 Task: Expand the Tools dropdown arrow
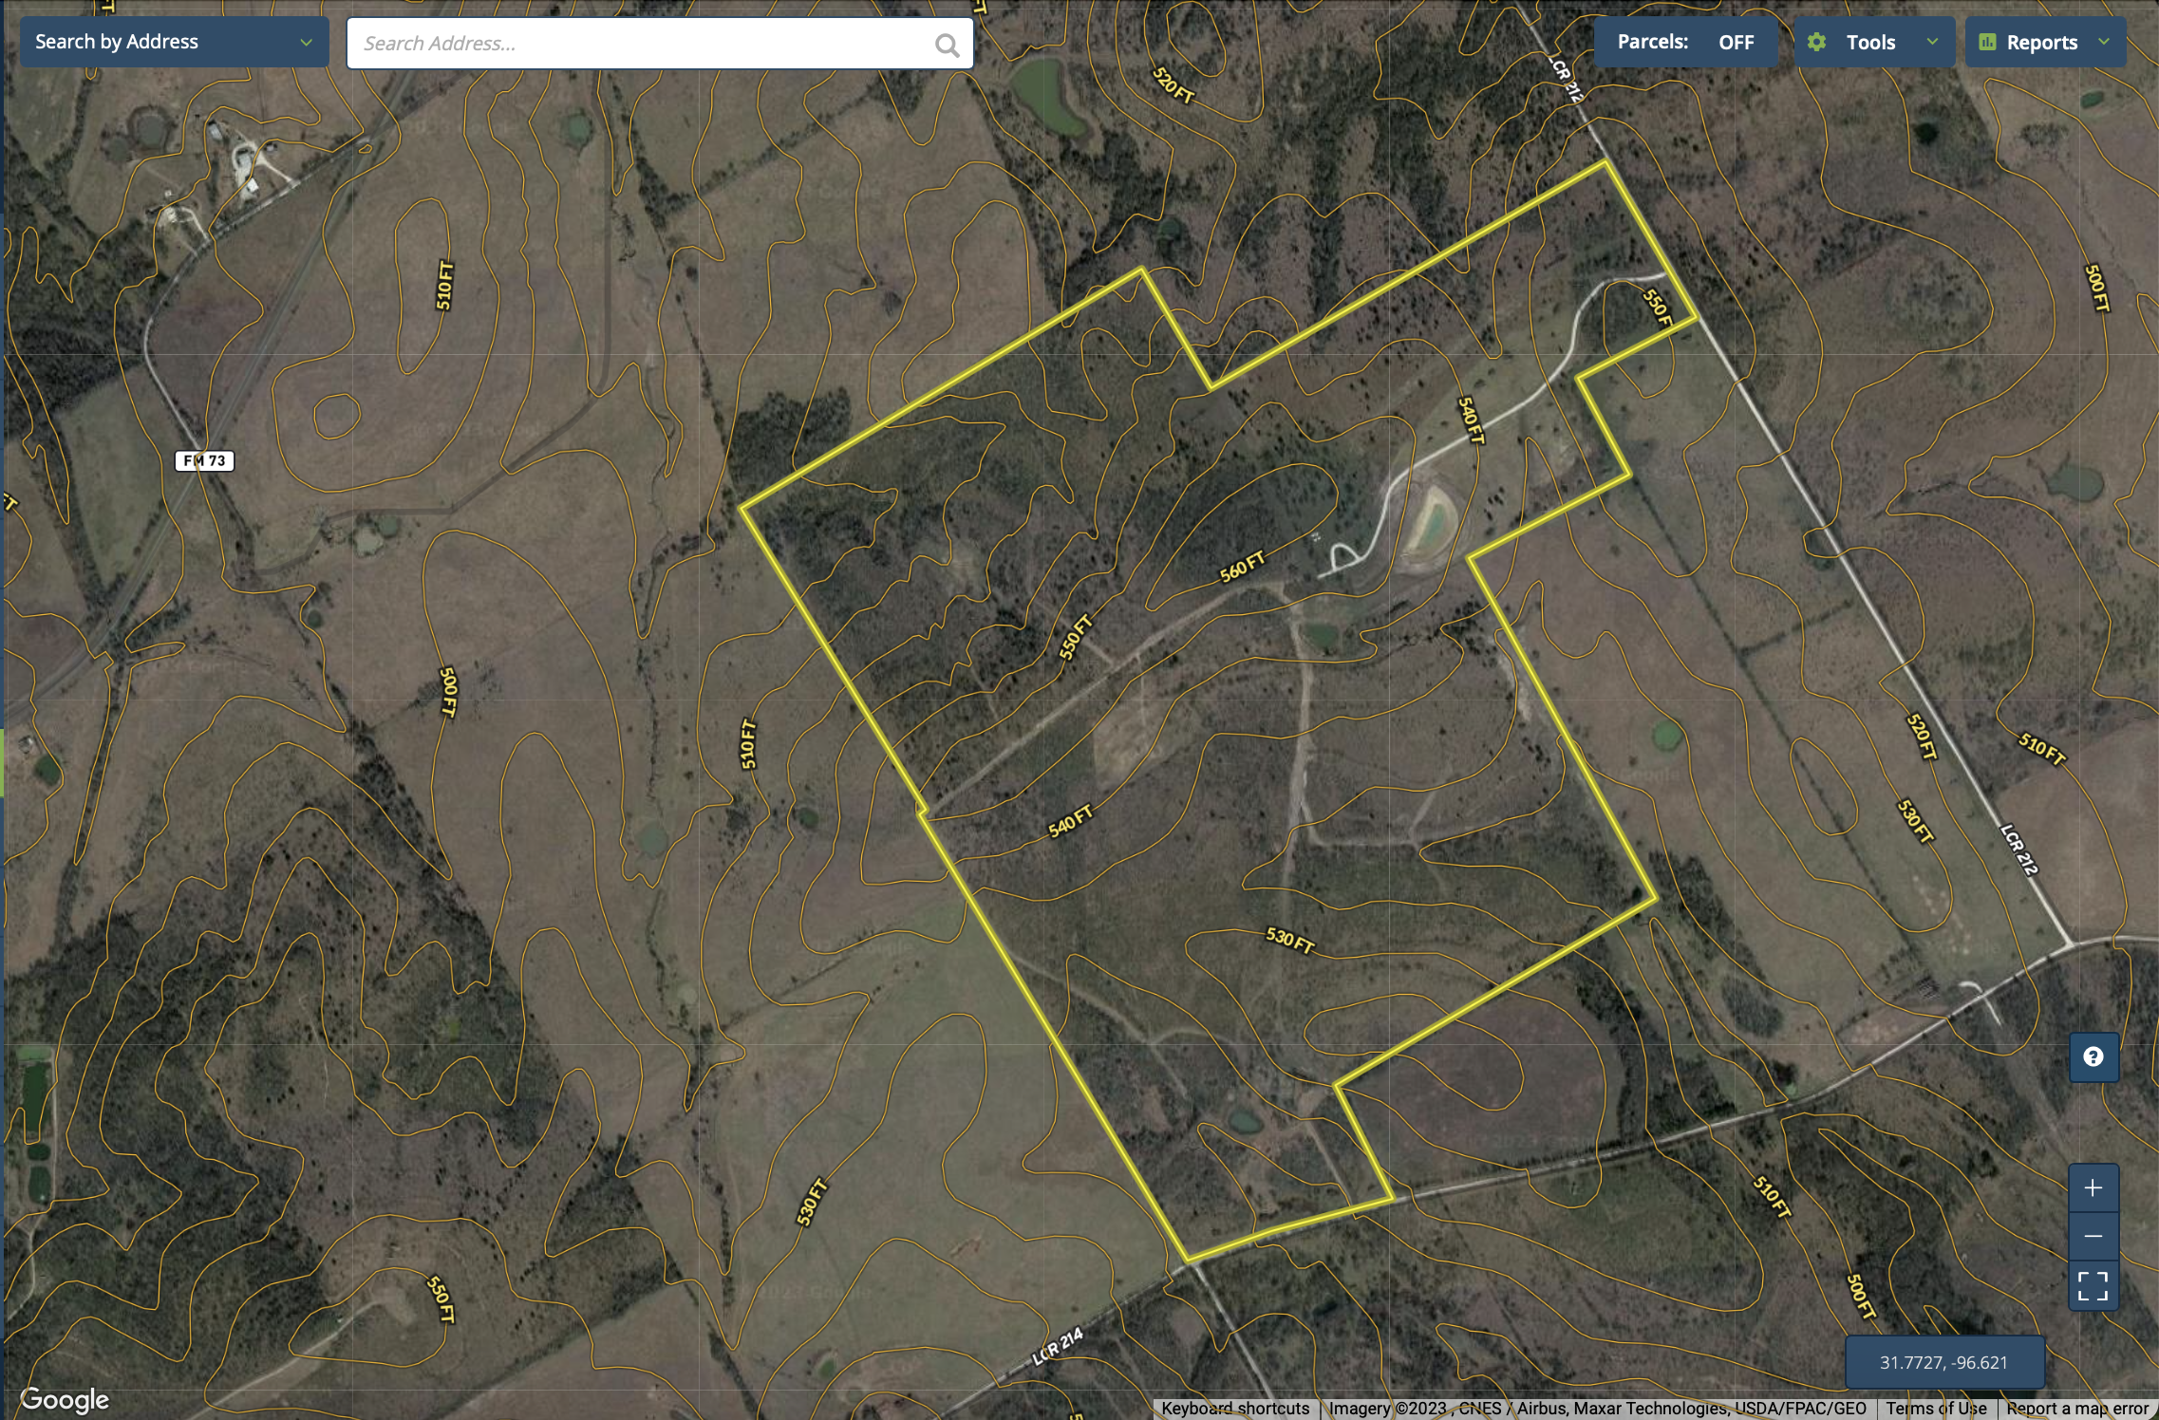pos(1932,42)
